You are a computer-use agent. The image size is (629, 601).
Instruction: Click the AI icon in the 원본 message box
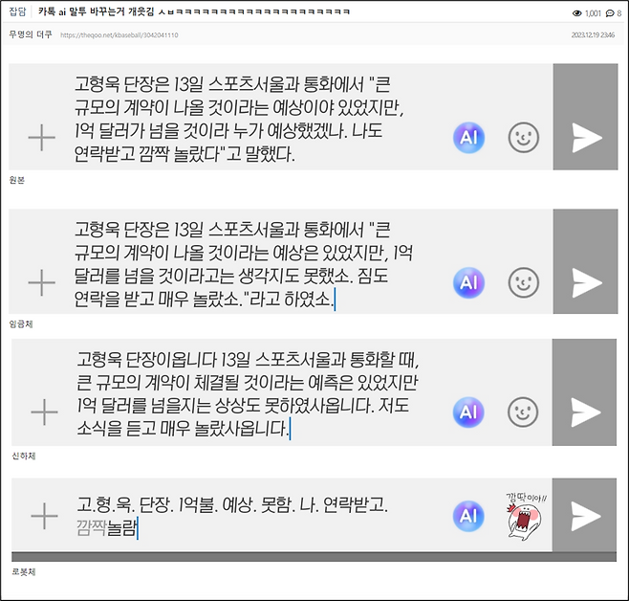pyautogui.click(x=468, y=138)
